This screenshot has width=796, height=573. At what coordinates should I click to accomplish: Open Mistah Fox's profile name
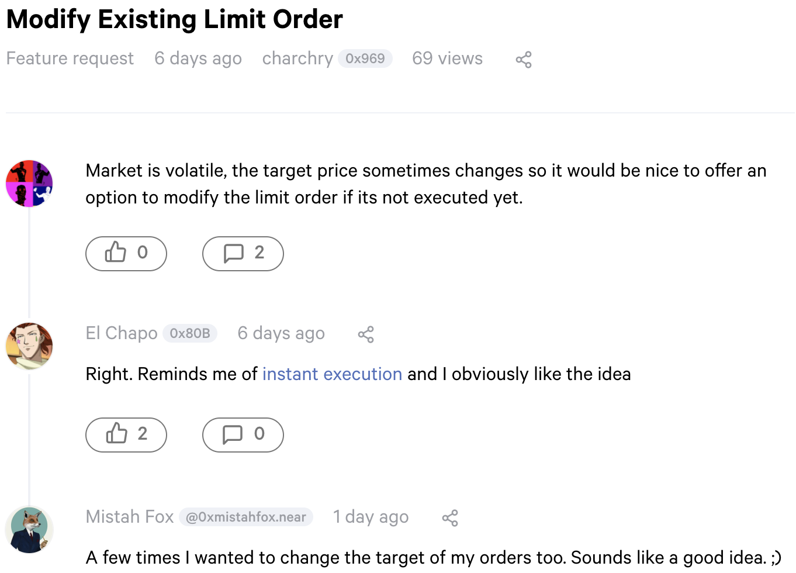point(130,517)
